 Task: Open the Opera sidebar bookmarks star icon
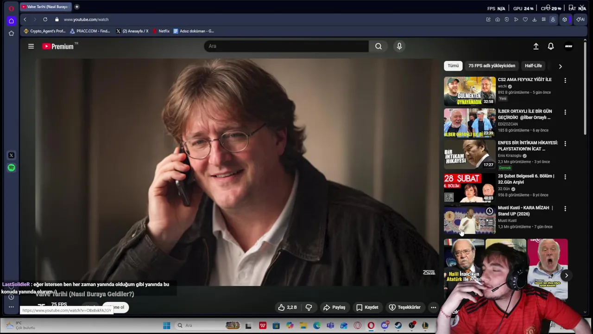point(11,33)
